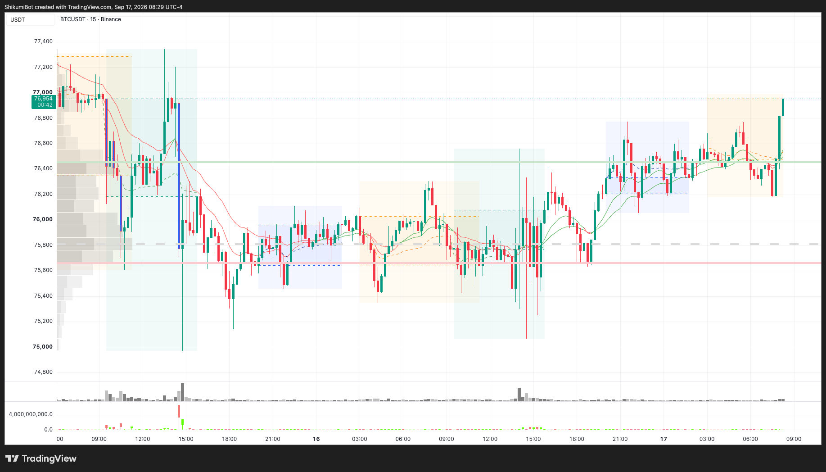Viewport: 826px width, 472px height.
Task: Click the red spike bar in lower indicator pane
Action: [179, 411]
